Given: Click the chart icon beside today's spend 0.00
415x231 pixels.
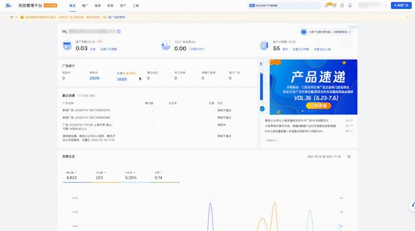Looking at the screenshot, I should tap(166, 45).
